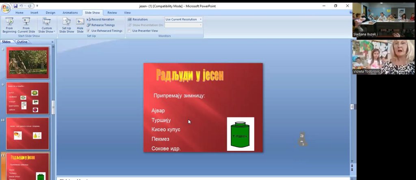
Task: Click the slide editor vertical scrollbar thumb
Action: [352, 107]
